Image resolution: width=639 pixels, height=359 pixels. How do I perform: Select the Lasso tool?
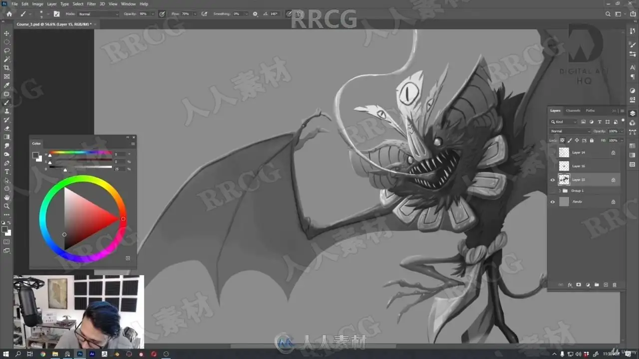(6, 50)
